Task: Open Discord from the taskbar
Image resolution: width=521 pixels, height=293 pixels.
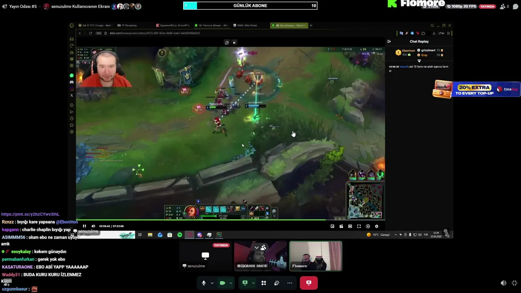Action: click(199, 235)
